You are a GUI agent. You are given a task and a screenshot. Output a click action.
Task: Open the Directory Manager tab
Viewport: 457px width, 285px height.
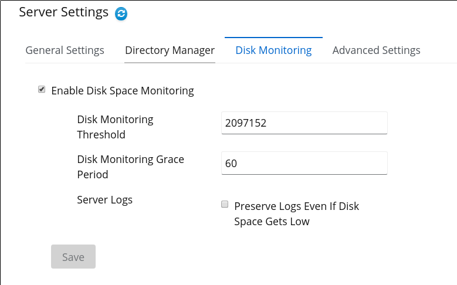[x=170, y=50]
